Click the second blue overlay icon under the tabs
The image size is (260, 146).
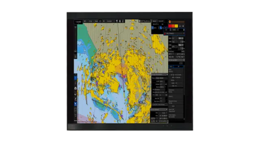click(160, 28)
